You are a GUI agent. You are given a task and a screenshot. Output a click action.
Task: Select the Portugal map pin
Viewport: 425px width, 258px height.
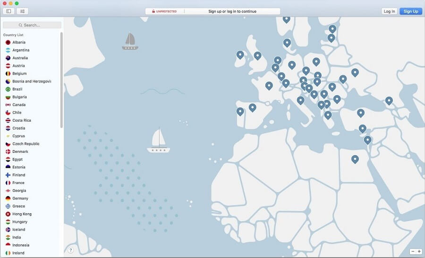[240, 111]
